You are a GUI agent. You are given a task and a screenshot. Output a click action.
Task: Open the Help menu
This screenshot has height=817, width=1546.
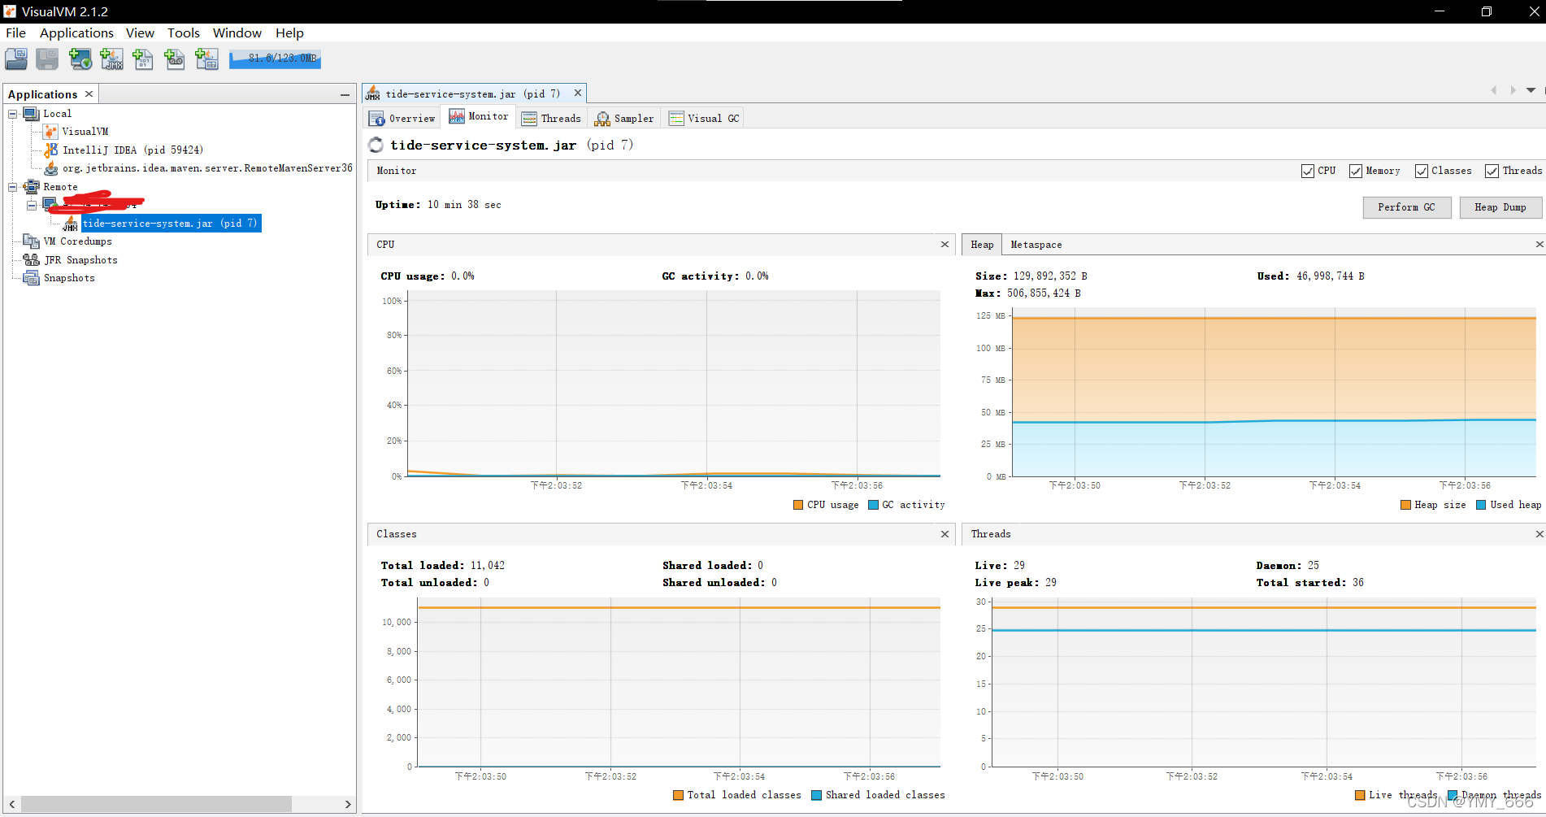coord(289,33)
